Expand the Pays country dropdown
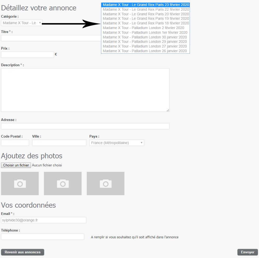 coord(117,143)
